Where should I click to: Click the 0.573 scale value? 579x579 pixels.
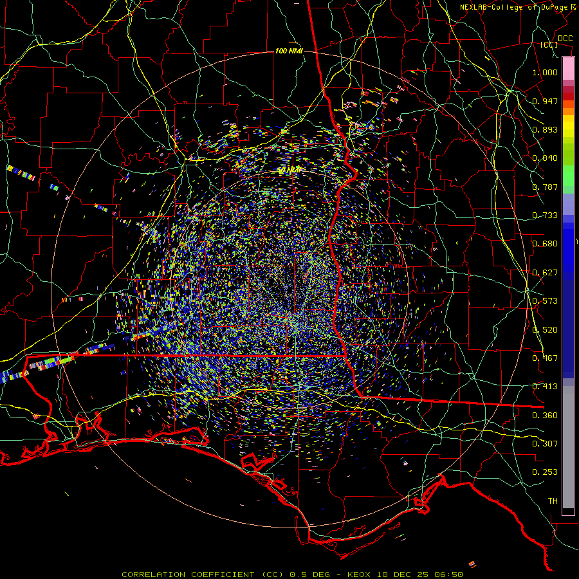(x=545, y=301)
